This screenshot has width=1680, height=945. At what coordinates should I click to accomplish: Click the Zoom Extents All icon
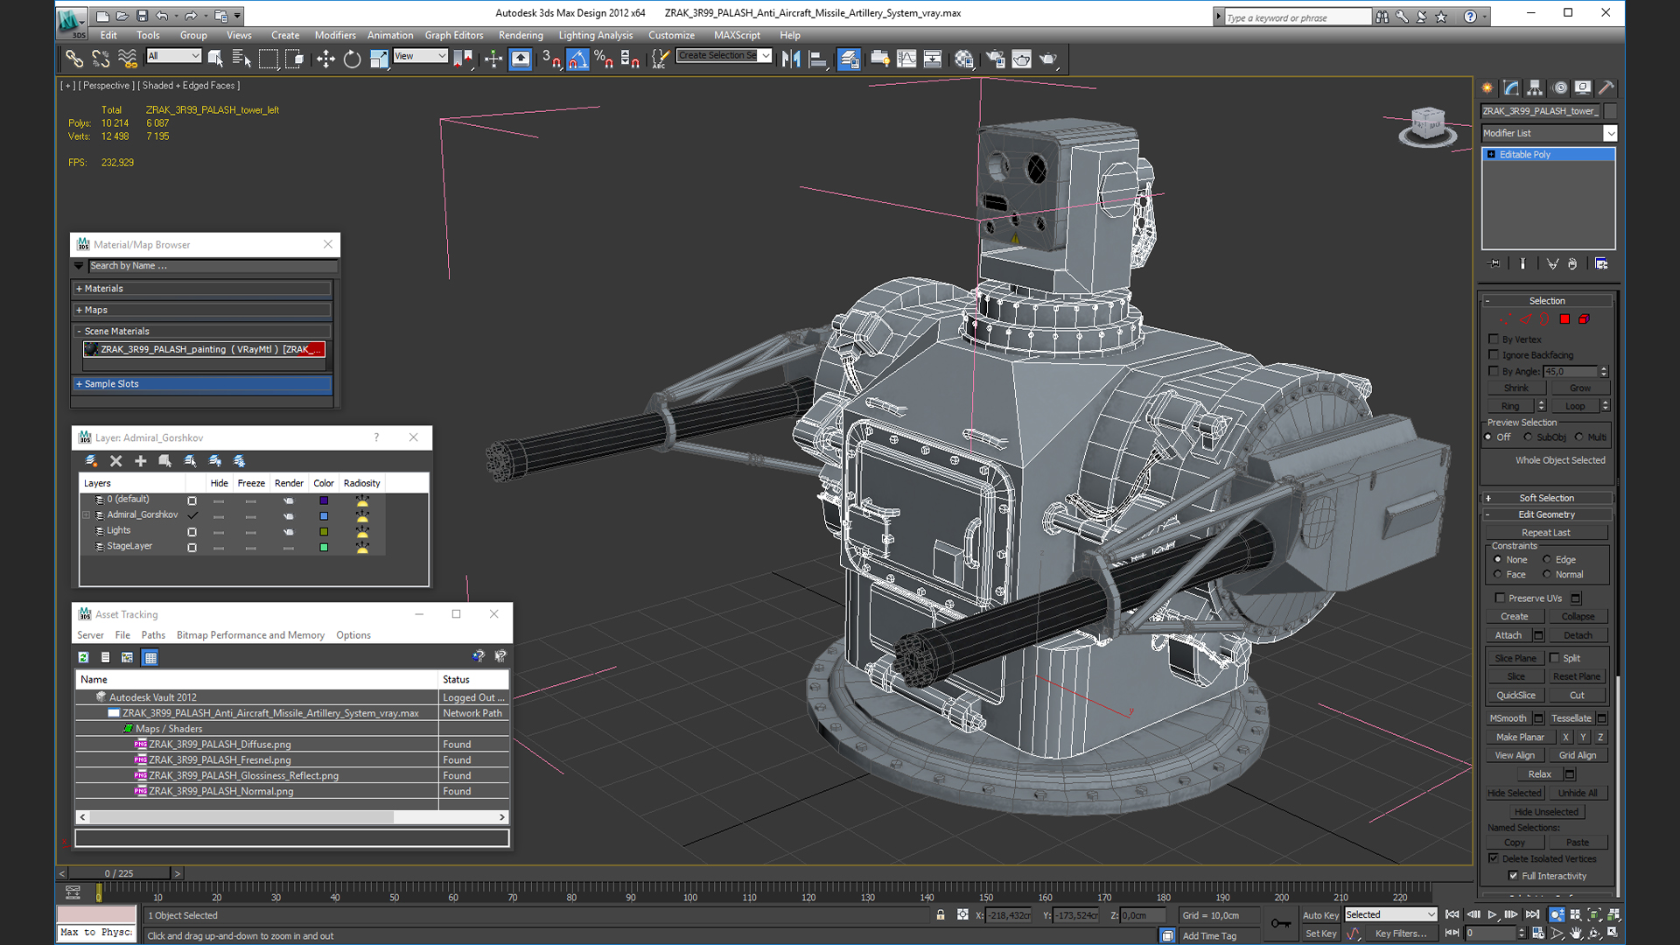click(1614, 914)
